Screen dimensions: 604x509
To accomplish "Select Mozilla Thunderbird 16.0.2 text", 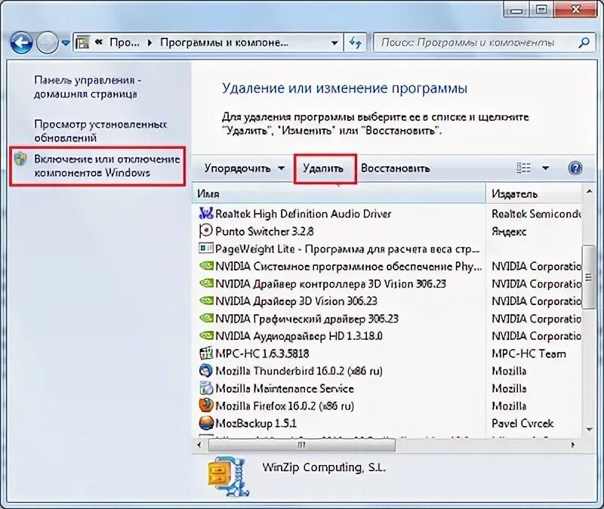I will pyautogui.click(x=298, y=371).
